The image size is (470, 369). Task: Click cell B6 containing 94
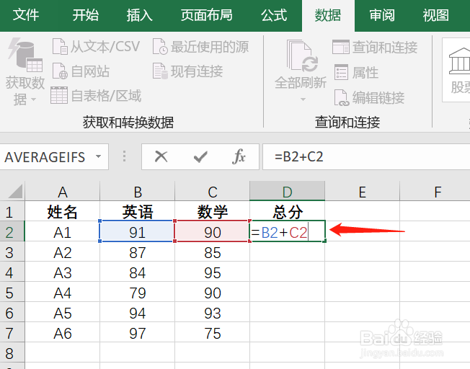(x=137, y=313)
